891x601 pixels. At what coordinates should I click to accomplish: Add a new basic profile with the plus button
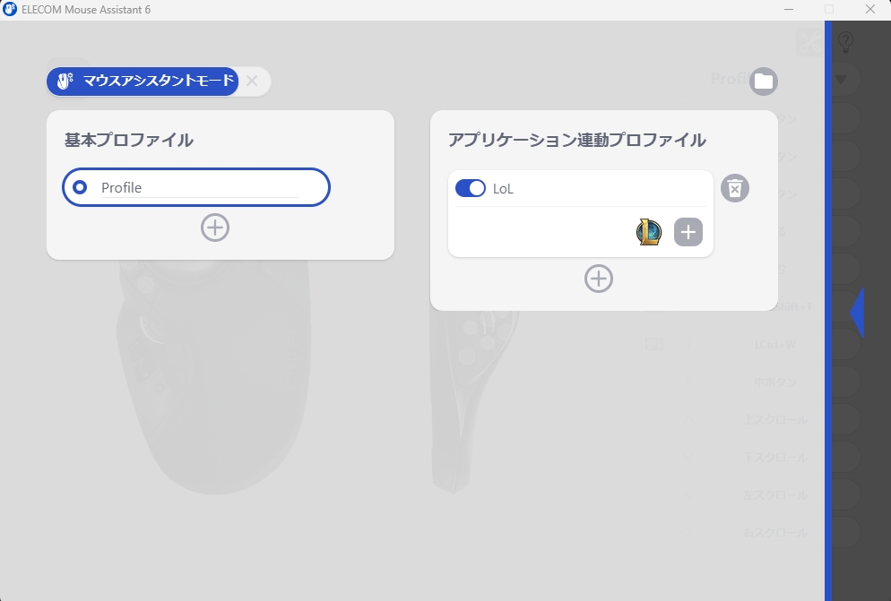(214, 228)
